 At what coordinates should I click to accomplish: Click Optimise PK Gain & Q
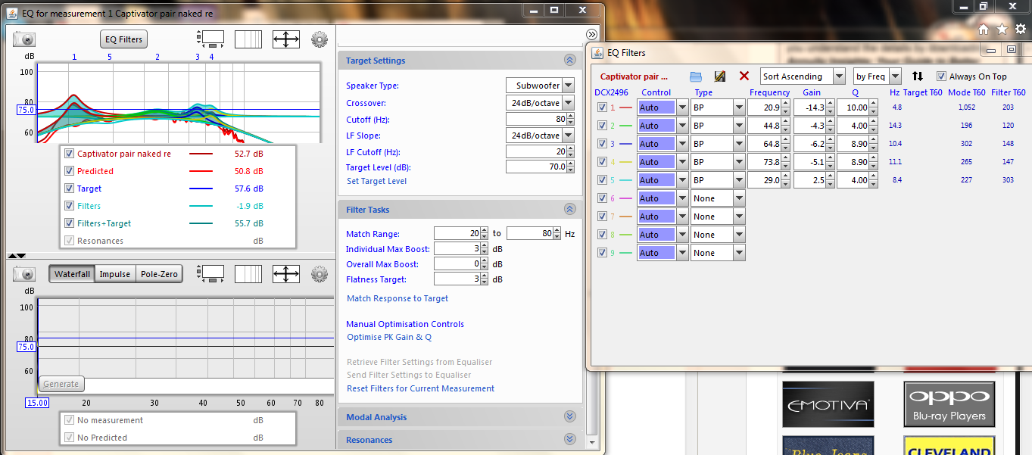click(389, 337)
